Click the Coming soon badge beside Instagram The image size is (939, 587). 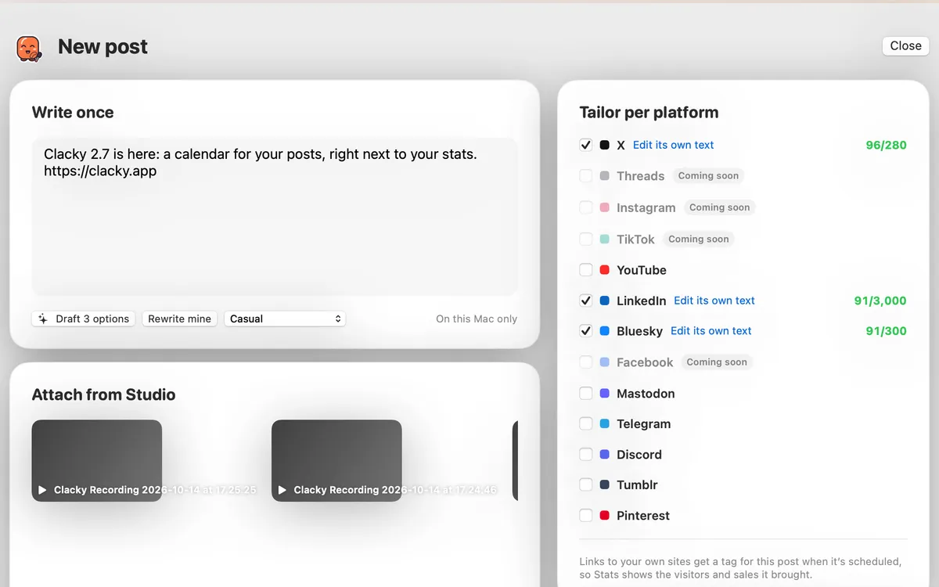(x=719, y=207)
